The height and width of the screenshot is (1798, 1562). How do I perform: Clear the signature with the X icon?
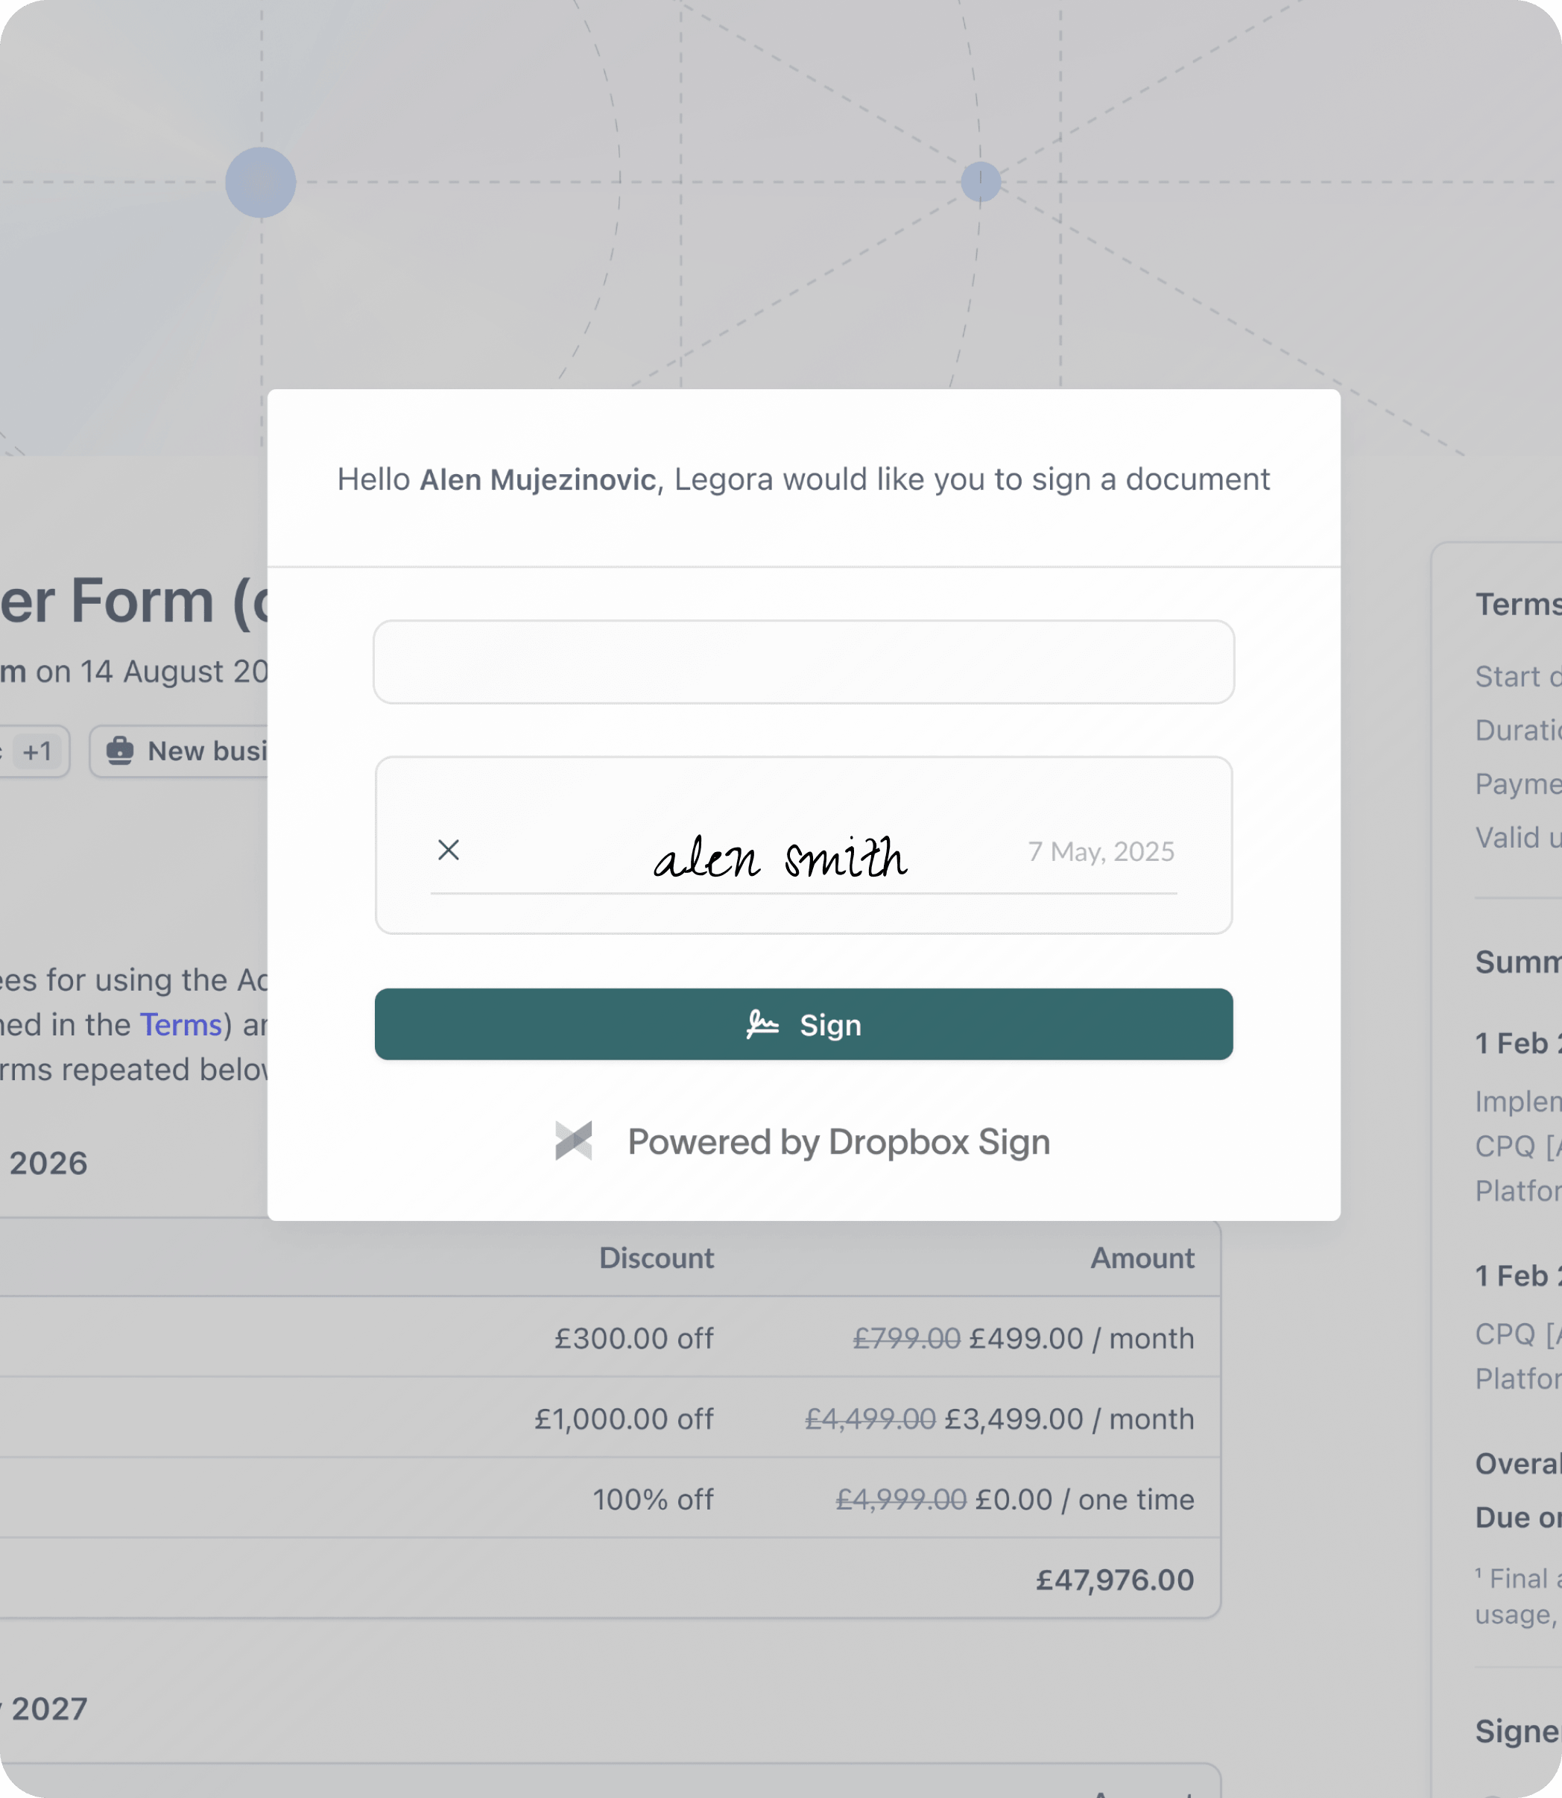(x=448, y=849)
